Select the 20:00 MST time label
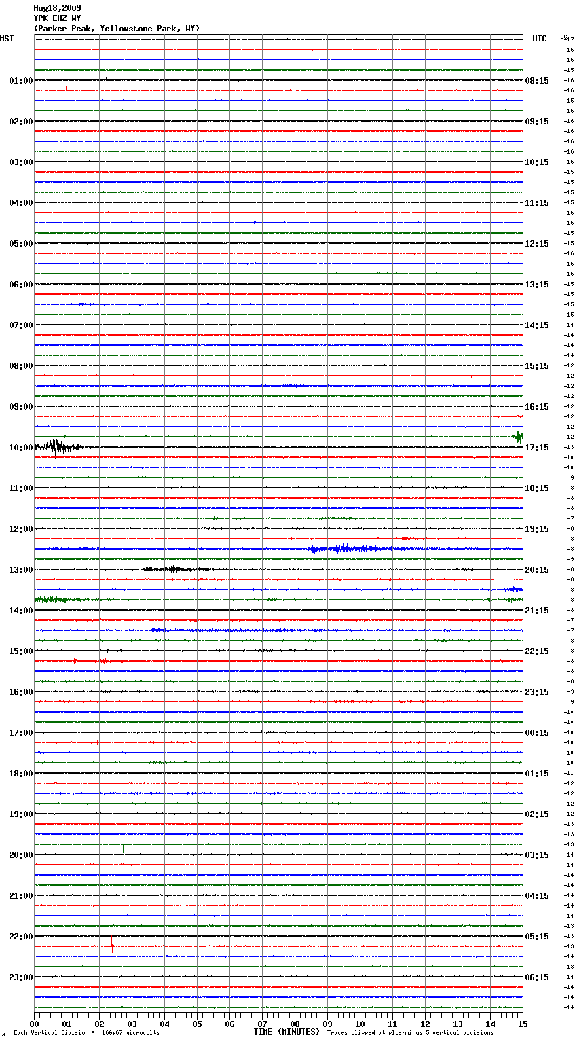Viewport: 577px width, 1042px height. [x=21, y=855]
